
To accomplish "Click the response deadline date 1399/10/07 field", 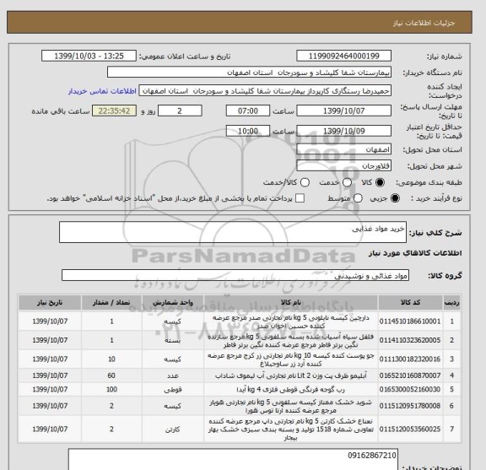I will (343, 111).
